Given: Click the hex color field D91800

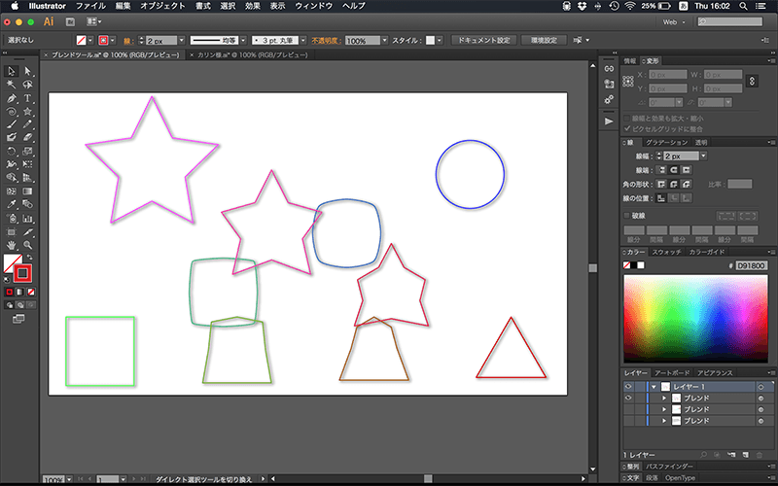Looking at the screenshot, I should coord(751,265).
